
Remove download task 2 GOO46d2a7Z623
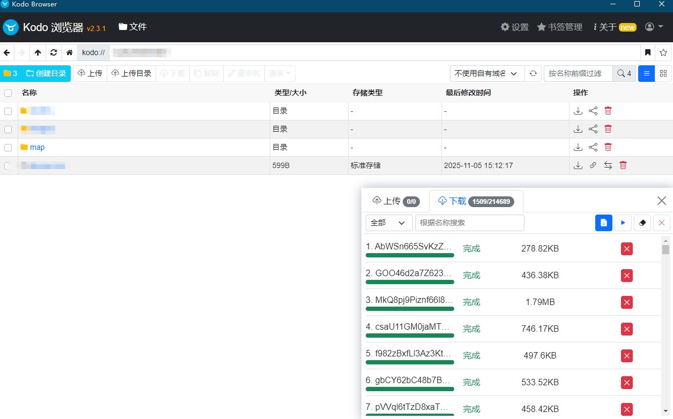[x=626, y=276]
